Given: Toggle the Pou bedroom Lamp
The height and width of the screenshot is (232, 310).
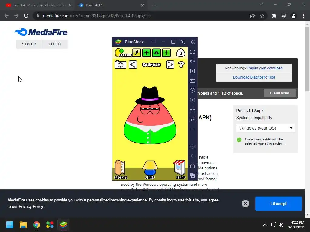Looking at the screenshot, I should 150,170.
